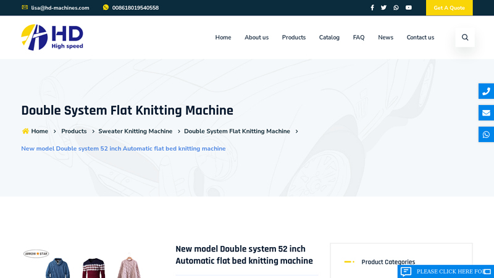Screen dimensions: 494x278
Task: Open the News menu item
Action: [x=385, y=37]
